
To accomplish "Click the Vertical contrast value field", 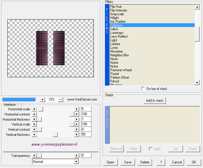I will (x=86, y=130).
